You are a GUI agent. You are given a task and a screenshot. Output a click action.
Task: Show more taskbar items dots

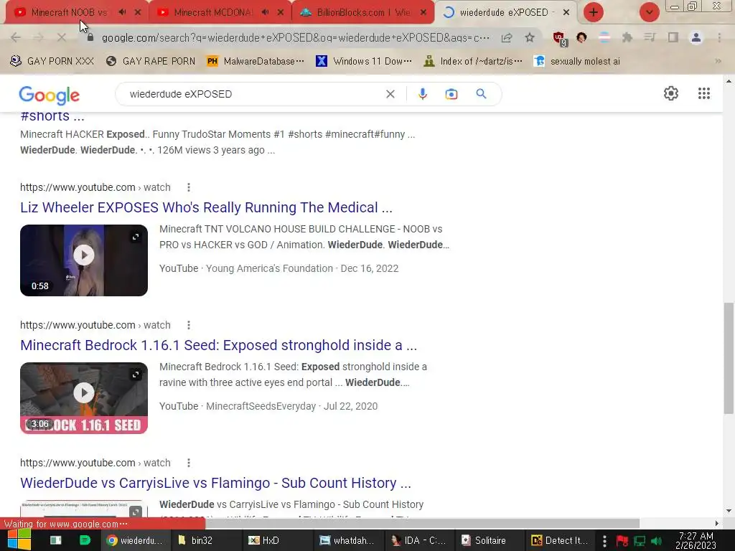tap(604, 541)
